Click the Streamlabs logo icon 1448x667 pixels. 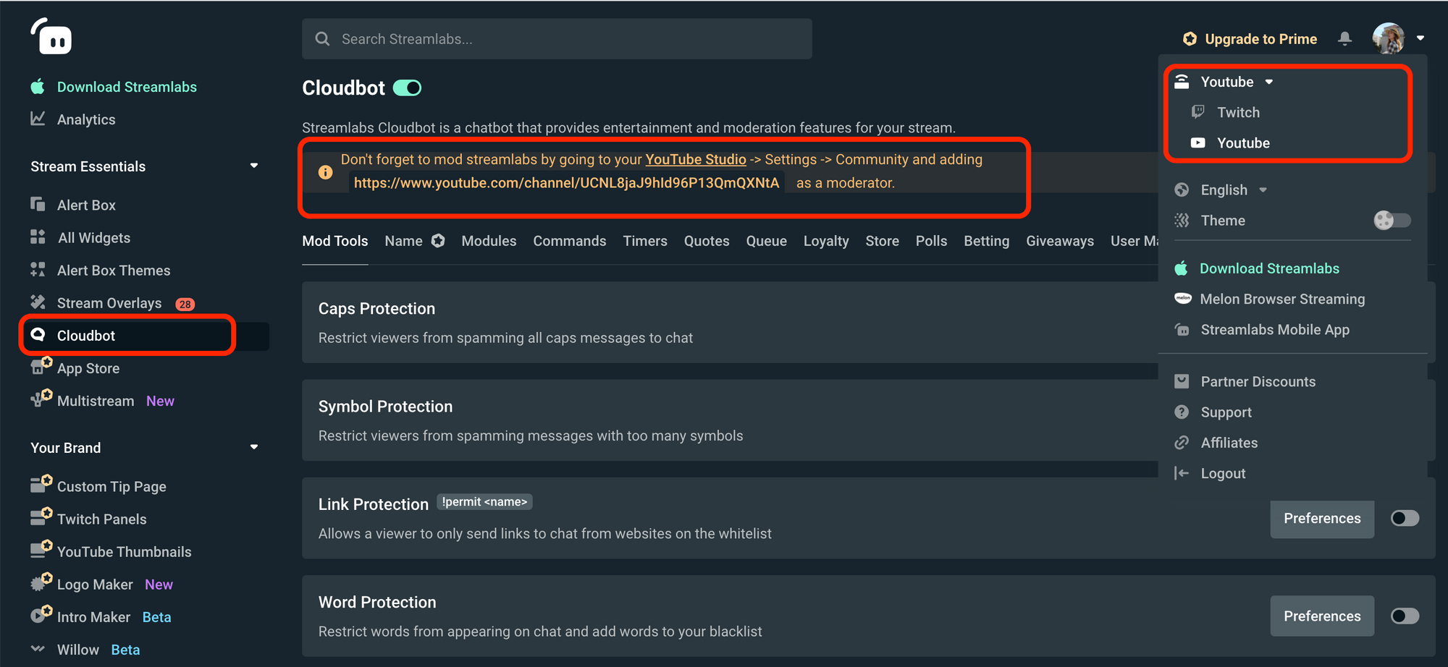tap(51, 36)
